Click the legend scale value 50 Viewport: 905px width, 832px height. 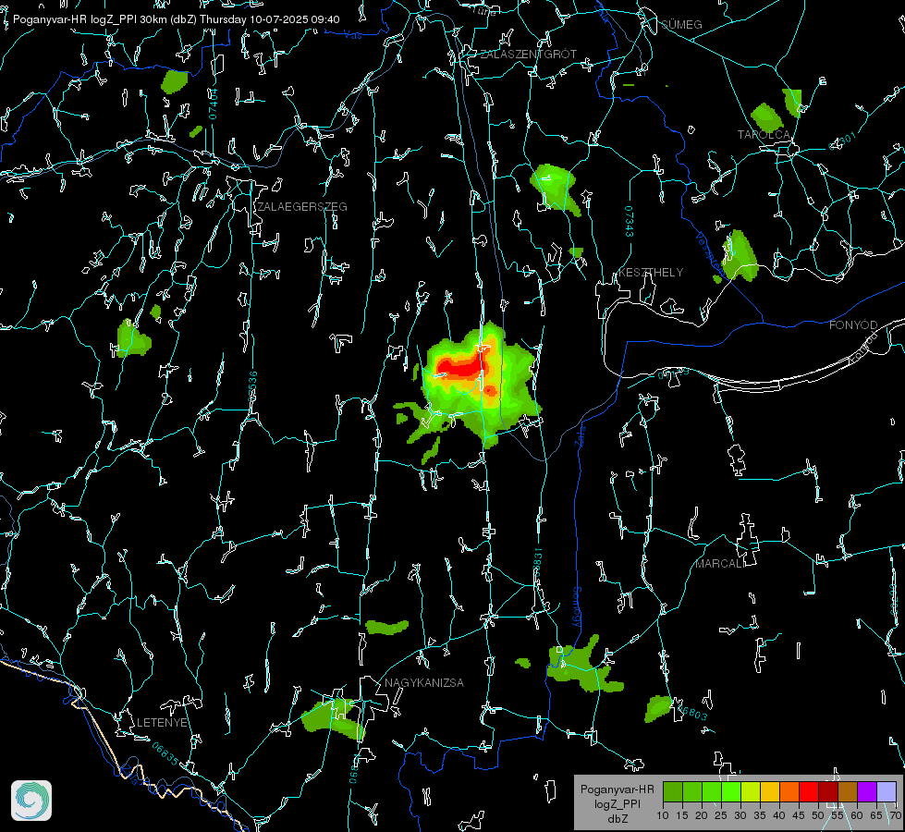(818, 815)
